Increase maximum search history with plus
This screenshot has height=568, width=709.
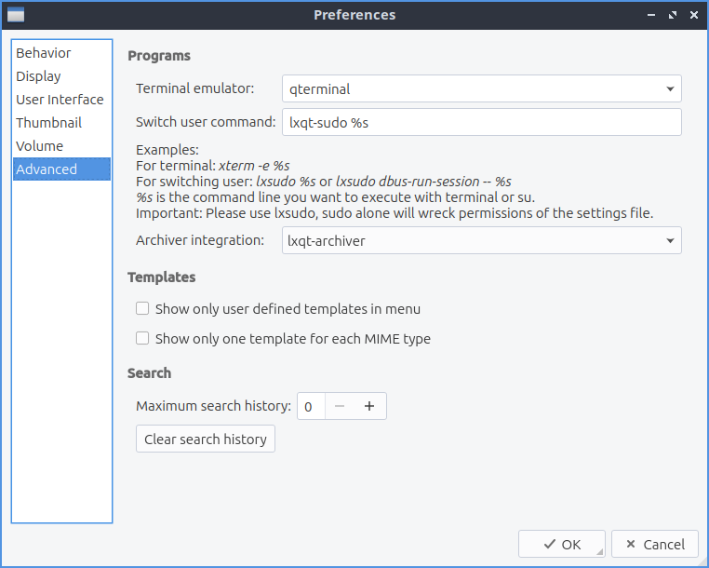coord(369,406)
